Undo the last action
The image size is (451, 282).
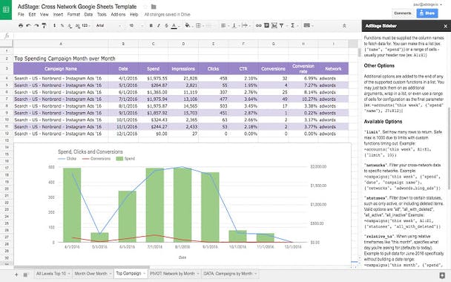[x=28, y=26]
